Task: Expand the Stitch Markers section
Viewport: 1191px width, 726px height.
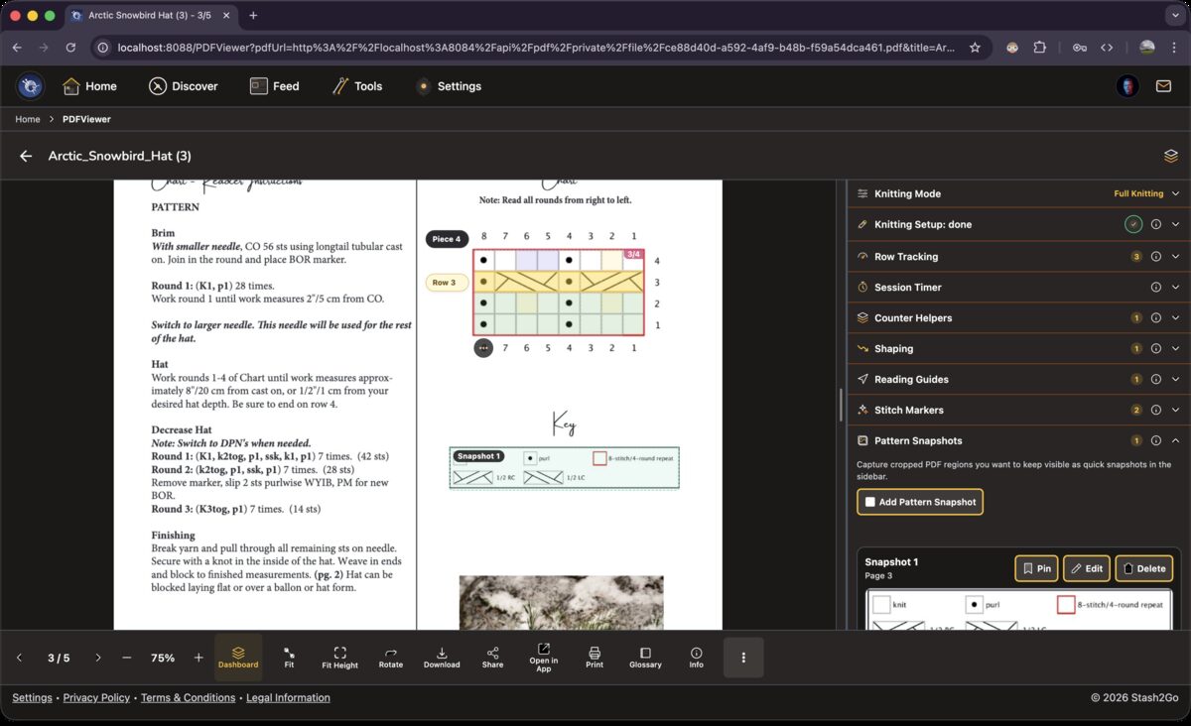Action: pos(1177,410)
